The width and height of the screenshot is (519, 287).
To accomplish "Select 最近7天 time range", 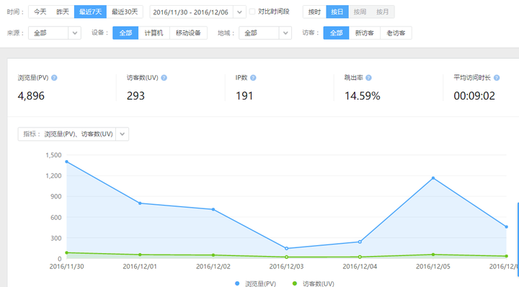I will [90, 12].
